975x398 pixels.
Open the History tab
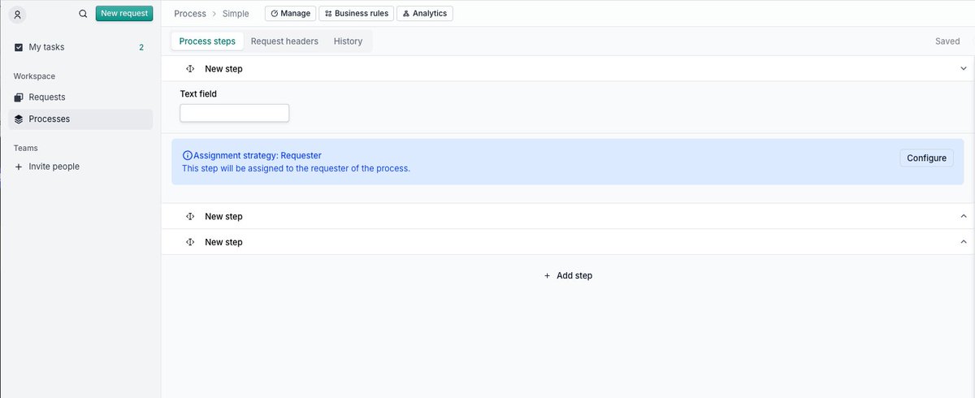348,41
